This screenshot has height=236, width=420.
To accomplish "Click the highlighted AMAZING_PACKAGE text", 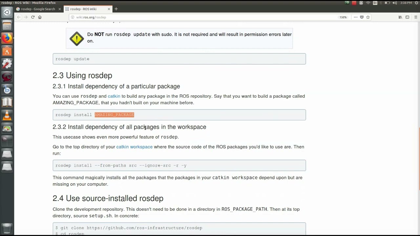I will pyautogui.click(x=114, y=115).
